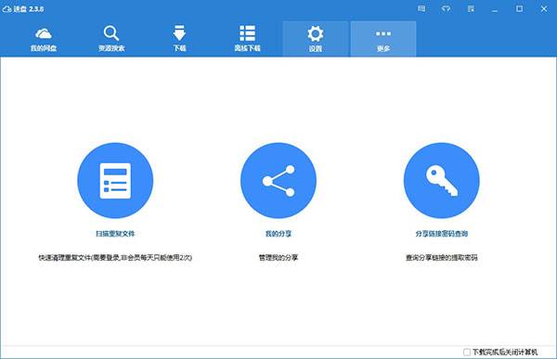The width and height of the screenshot is (557, 359).
Task: Click the text 查询分享链接的提取密码
Action: tap(442, 258)
